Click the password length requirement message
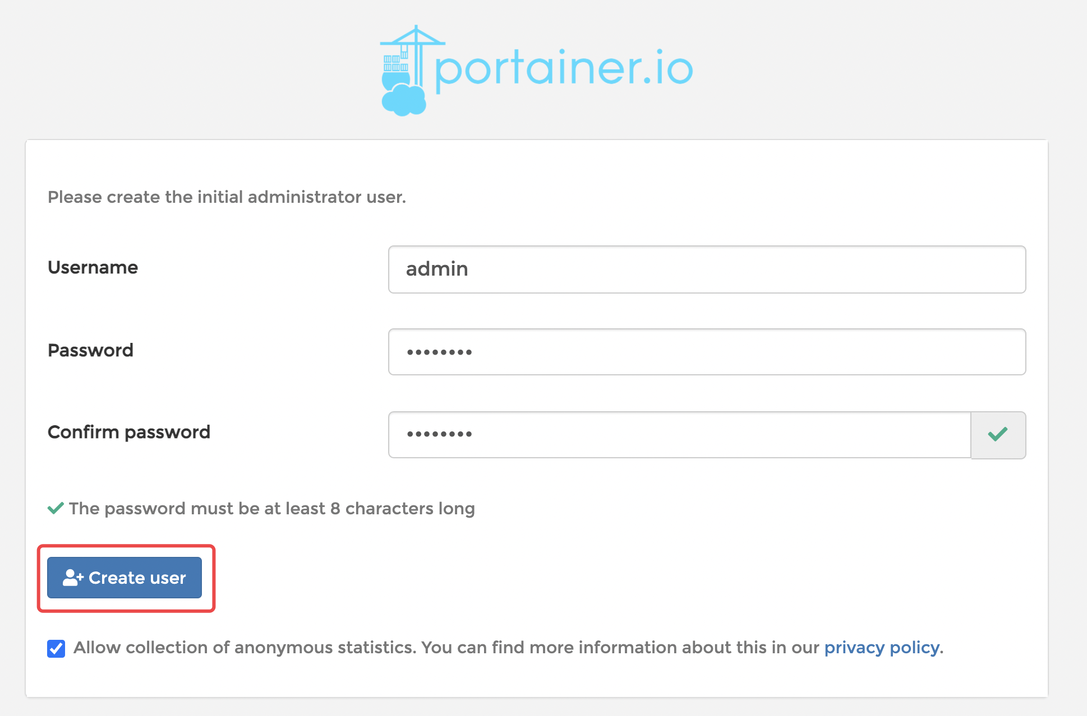The height and width of the screenshot is (716, 1087). pyautogui.click(x=271, y=508)
